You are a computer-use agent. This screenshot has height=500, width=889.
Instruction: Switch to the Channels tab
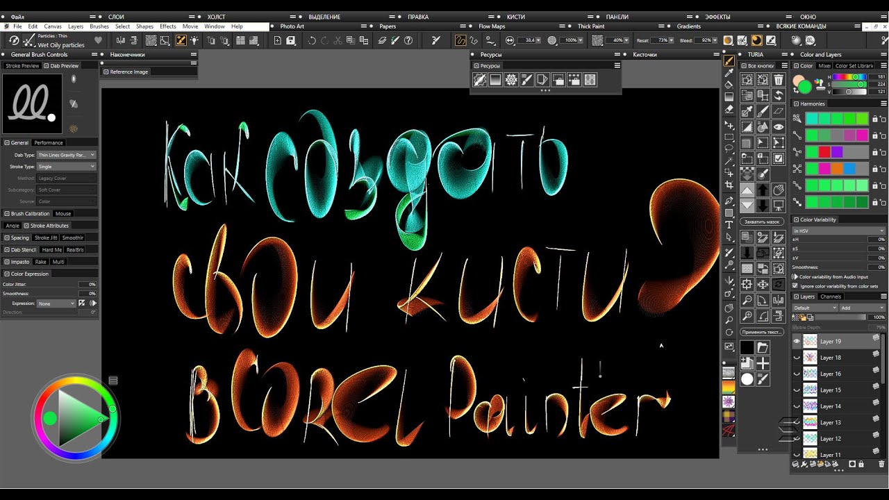831,297
